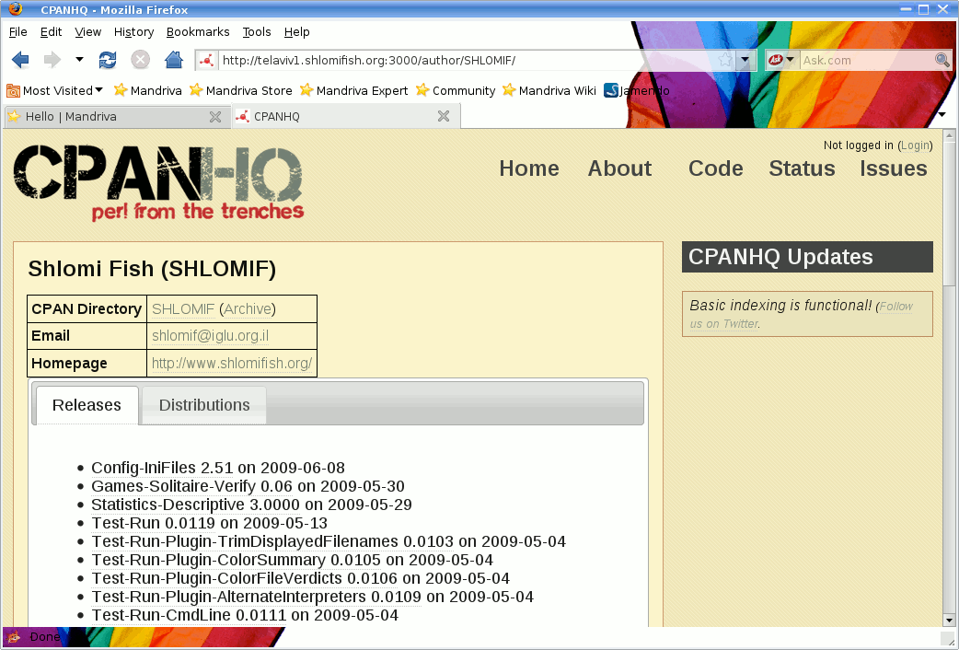
Task: Open the Test-Run 0.0119 release
Action: (x=154, y=523)
